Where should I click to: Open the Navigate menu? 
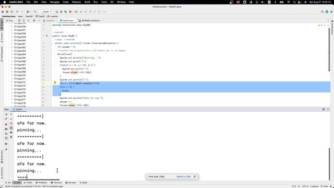pyautogui.click(x=54, y=2)
